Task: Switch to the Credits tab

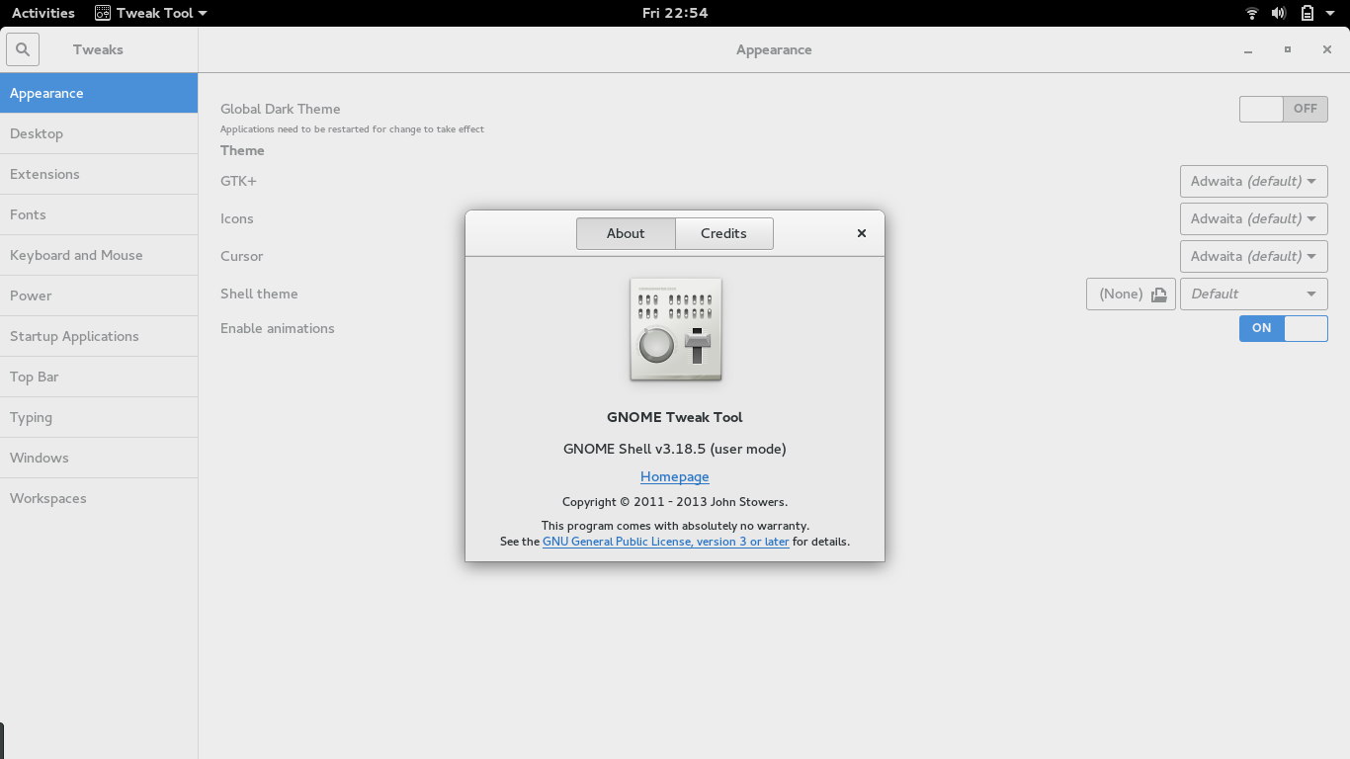Action: pos(723,233)
